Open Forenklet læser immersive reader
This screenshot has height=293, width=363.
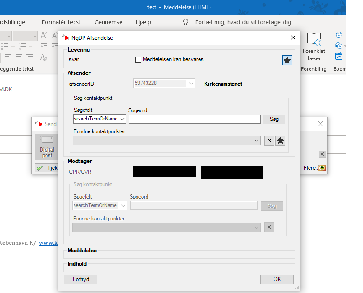[314, 47]
